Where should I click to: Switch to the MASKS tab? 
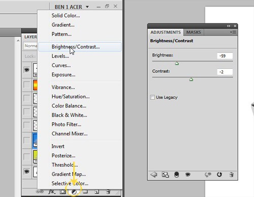[194, 32]
